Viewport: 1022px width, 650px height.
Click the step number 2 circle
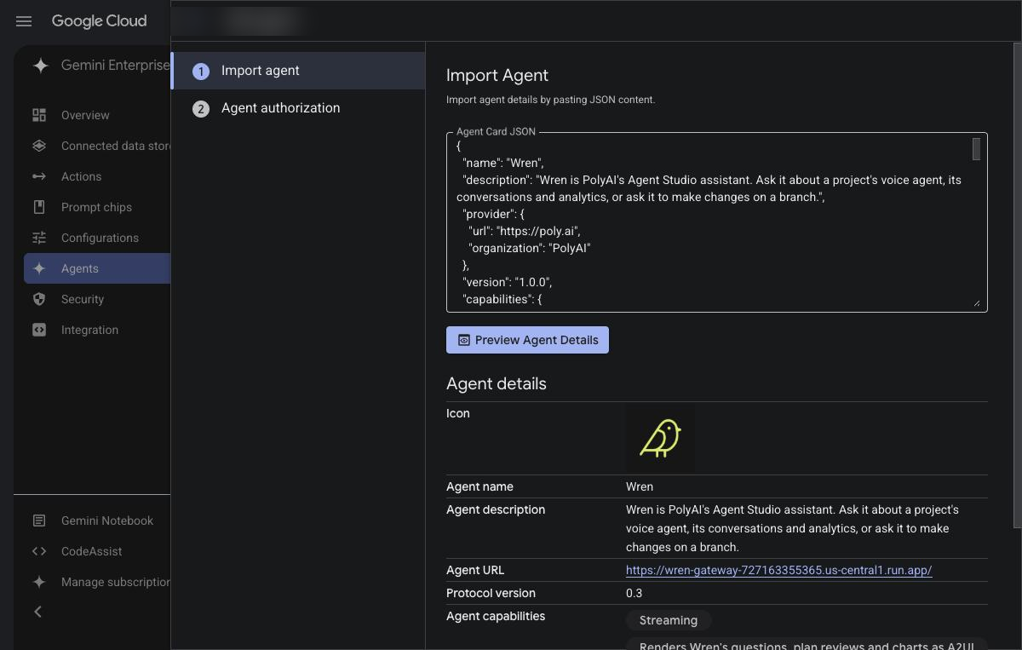click(x=201, y=108)
